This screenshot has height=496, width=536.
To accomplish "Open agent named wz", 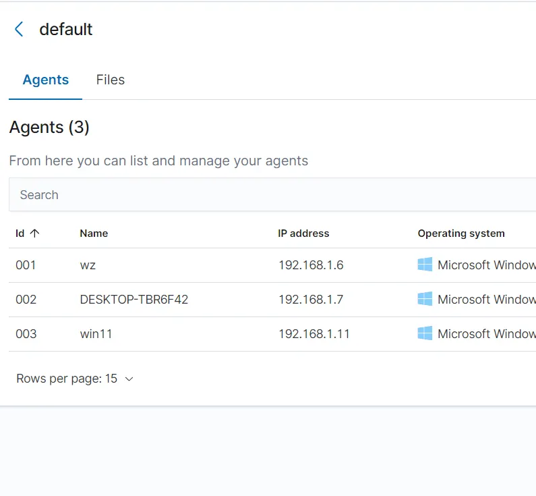I will [88, 265].
